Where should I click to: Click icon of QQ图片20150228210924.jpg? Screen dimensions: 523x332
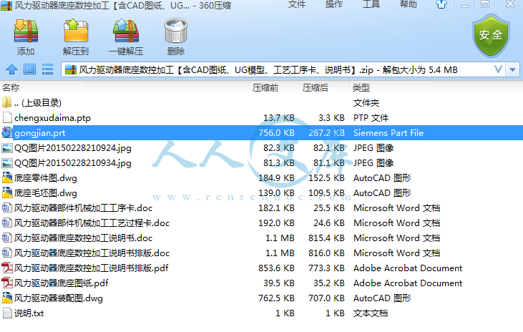(x=7, y=147)
